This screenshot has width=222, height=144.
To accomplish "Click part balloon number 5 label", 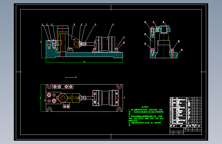I will point(74,24).
